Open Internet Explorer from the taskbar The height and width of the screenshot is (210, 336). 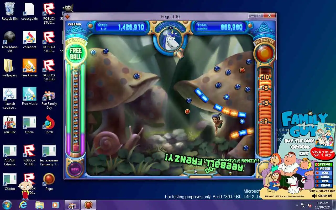coord(23,205)
